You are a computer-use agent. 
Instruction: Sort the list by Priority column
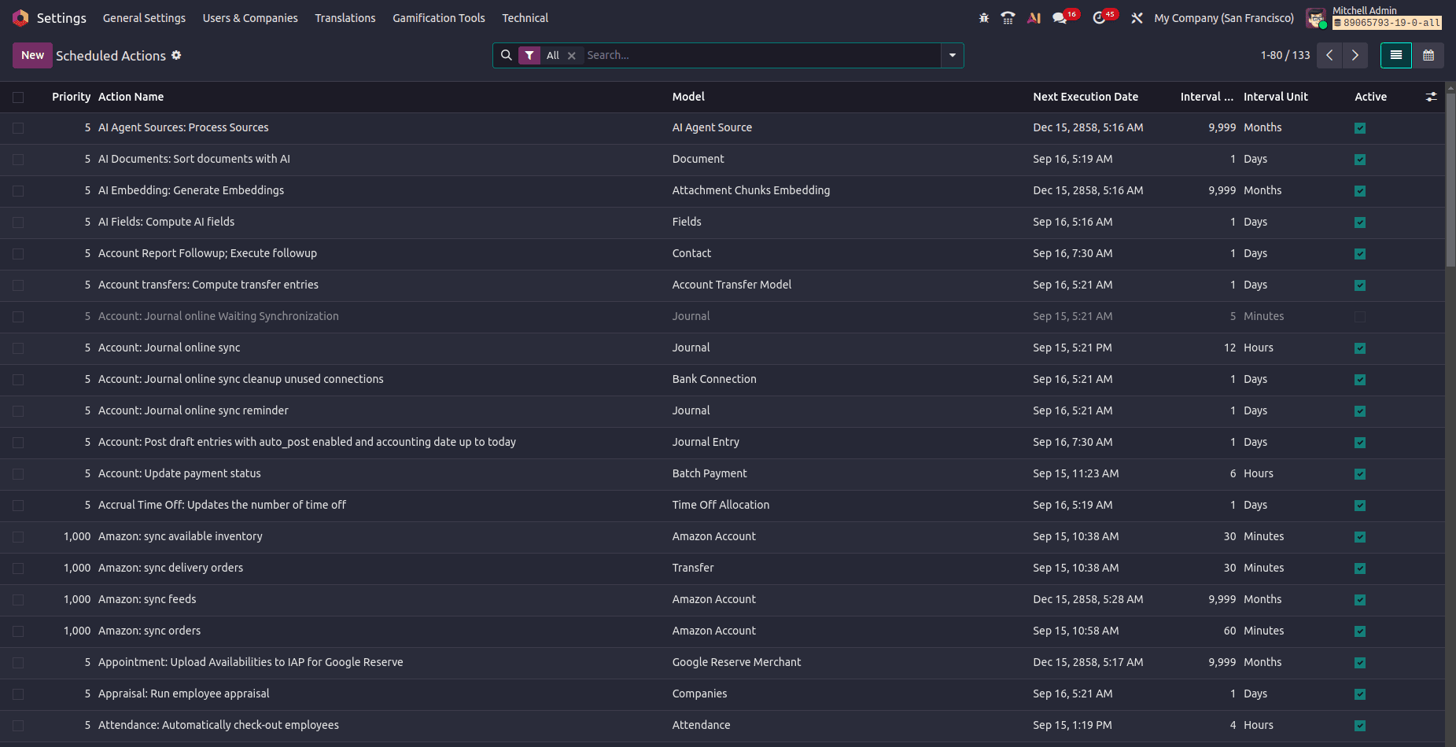72,97
